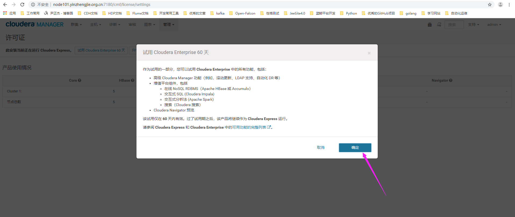Open the golang bookmark folder
The width and height of the screenshot is (515, 217).
pyautogui.click(x=408, y=13)
